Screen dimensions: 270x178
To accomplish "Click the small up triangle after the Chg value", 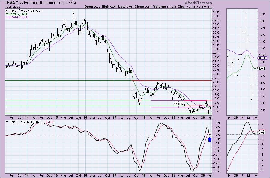I will [x=211, y=7].
